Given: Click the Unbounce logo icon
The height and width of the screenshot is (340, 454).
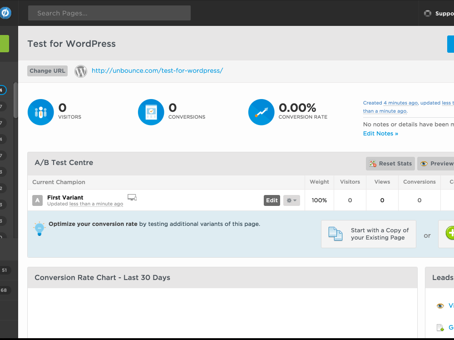Looking at the screenshot, I should (x=5, y=13).
